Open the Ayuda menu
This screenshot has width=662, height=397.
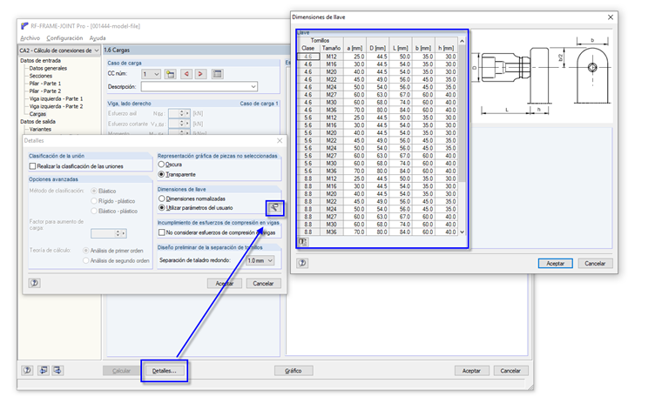click(x=98, y=38)
